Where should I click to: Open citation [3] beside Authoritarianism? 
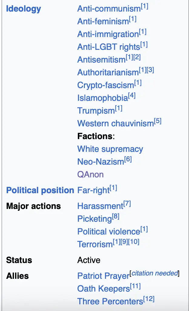[x=150, y=70]
